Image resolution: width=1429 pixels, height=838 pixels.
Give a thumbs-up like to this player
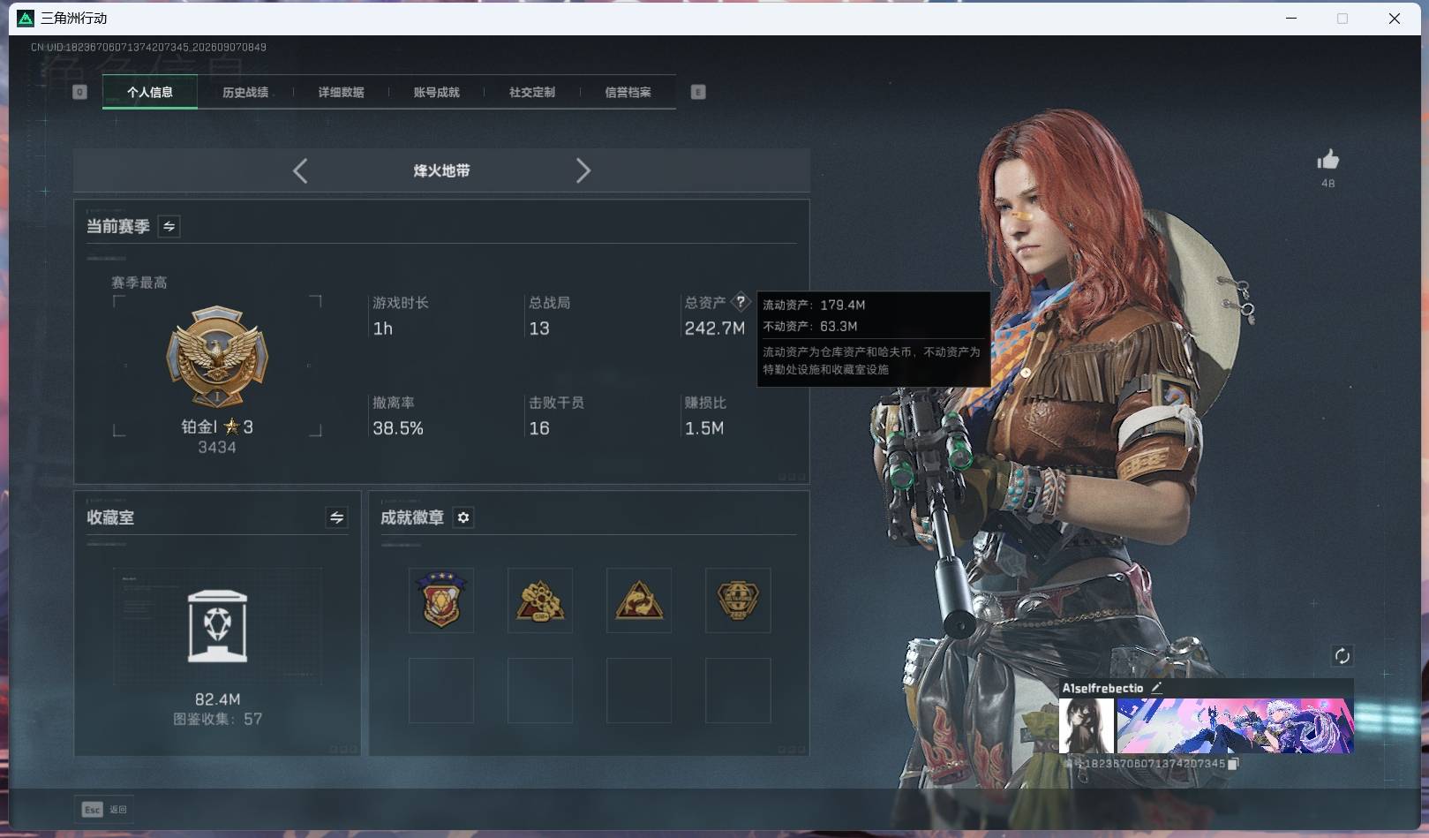tap(1328, 160)
